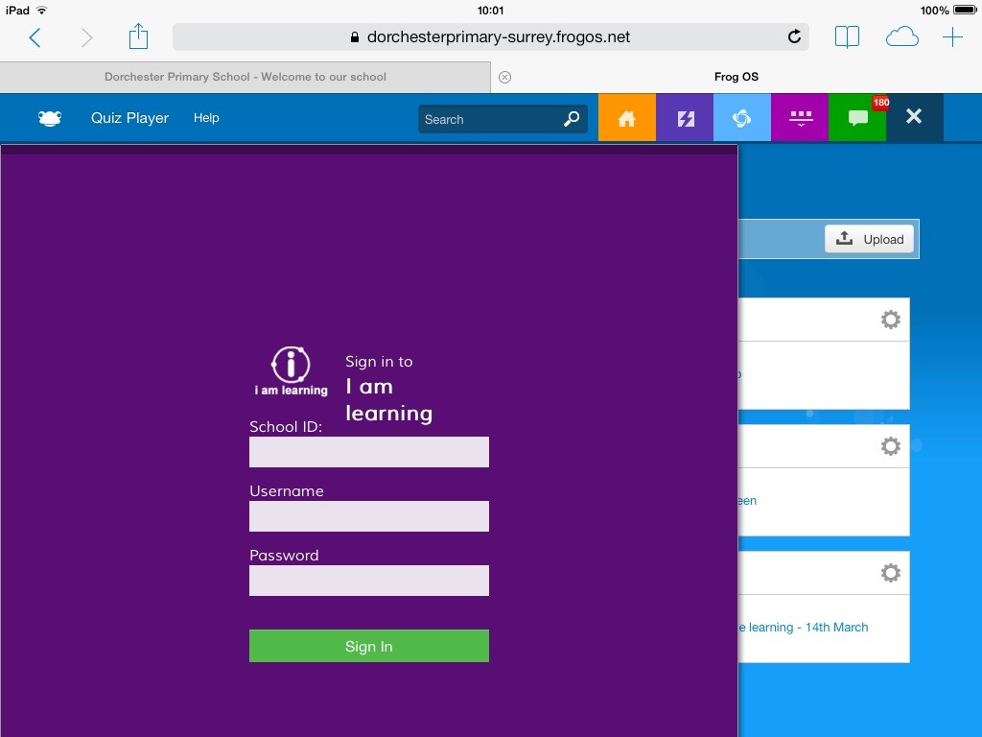Show iCloud tabs
The height and width of the screenshot is (737, 982).
point(901,37)
